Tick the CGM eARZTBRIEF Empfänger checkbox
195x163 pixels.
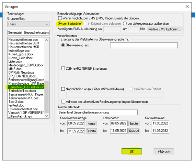[63, 68]
